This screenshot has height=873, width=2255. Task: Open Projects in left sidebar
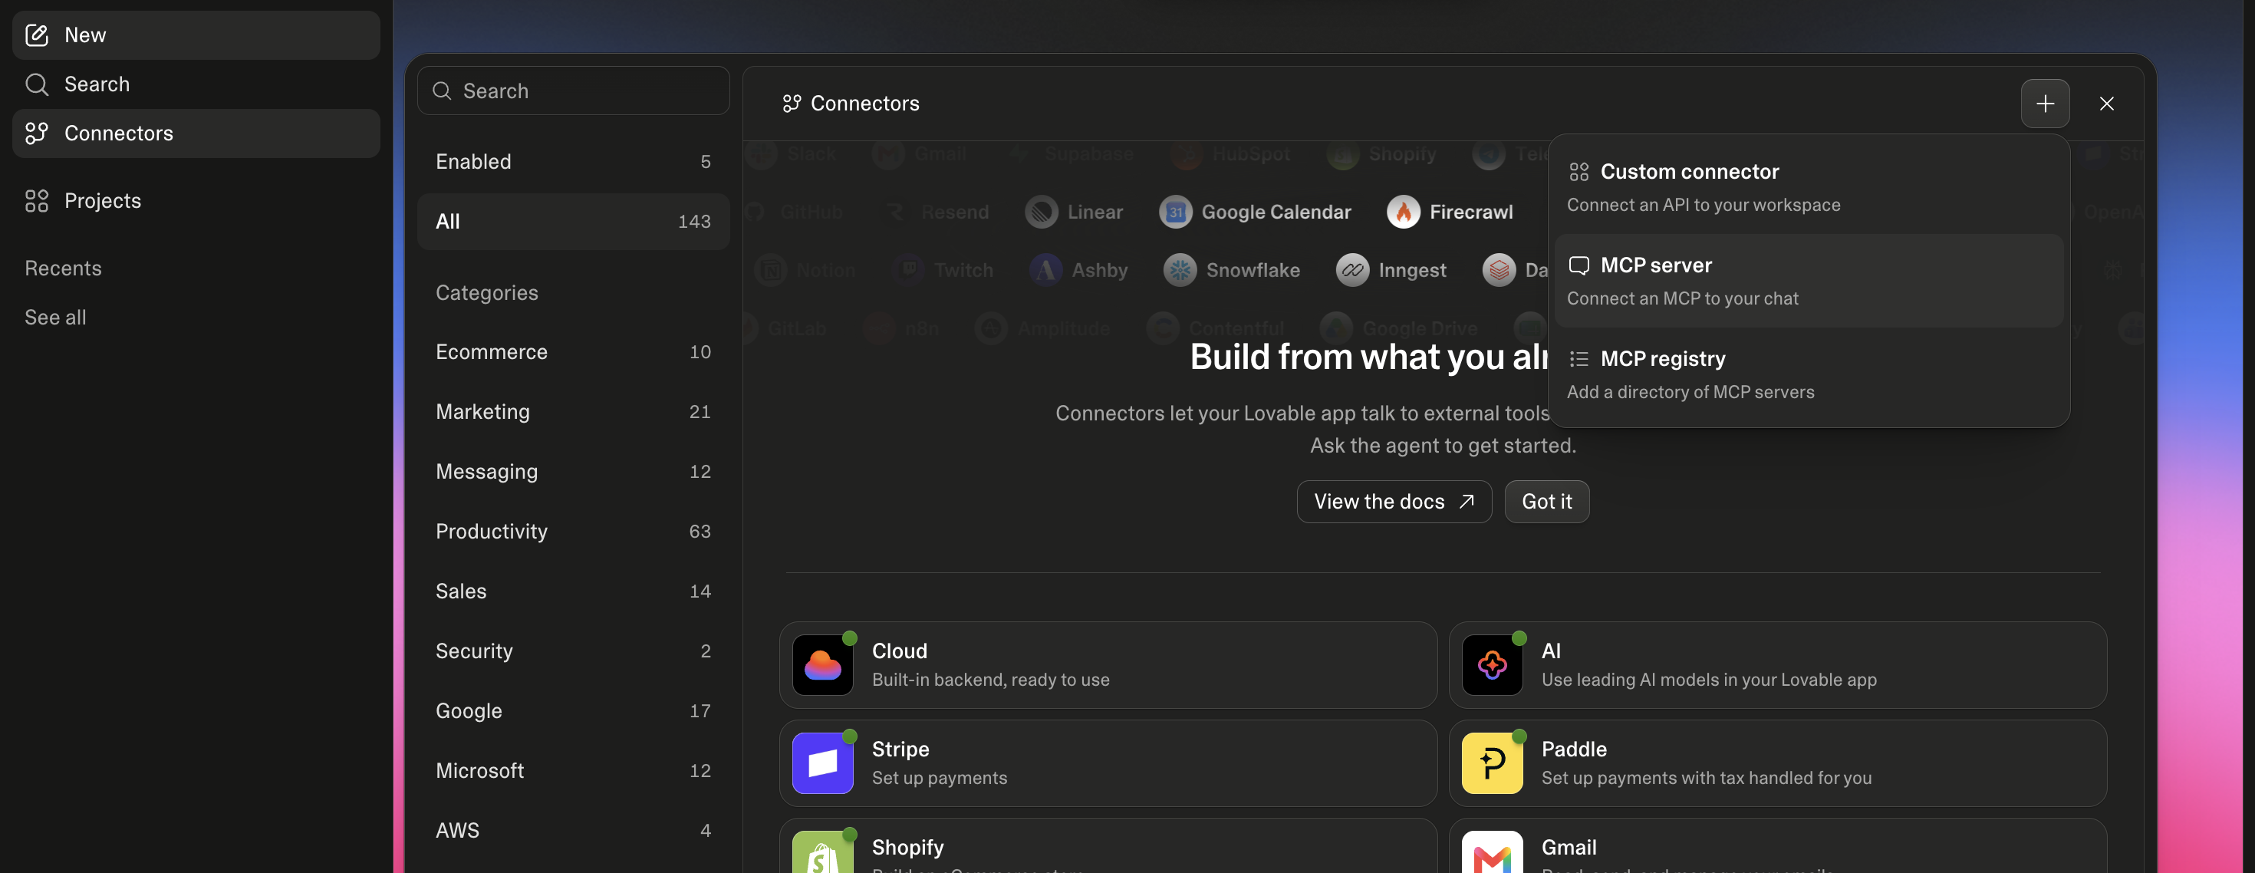pyautogui.click(x=196, y=200)
